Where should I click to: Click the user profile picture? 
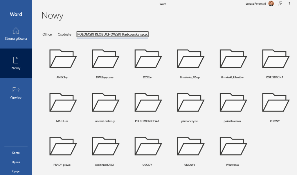(271, 4)
